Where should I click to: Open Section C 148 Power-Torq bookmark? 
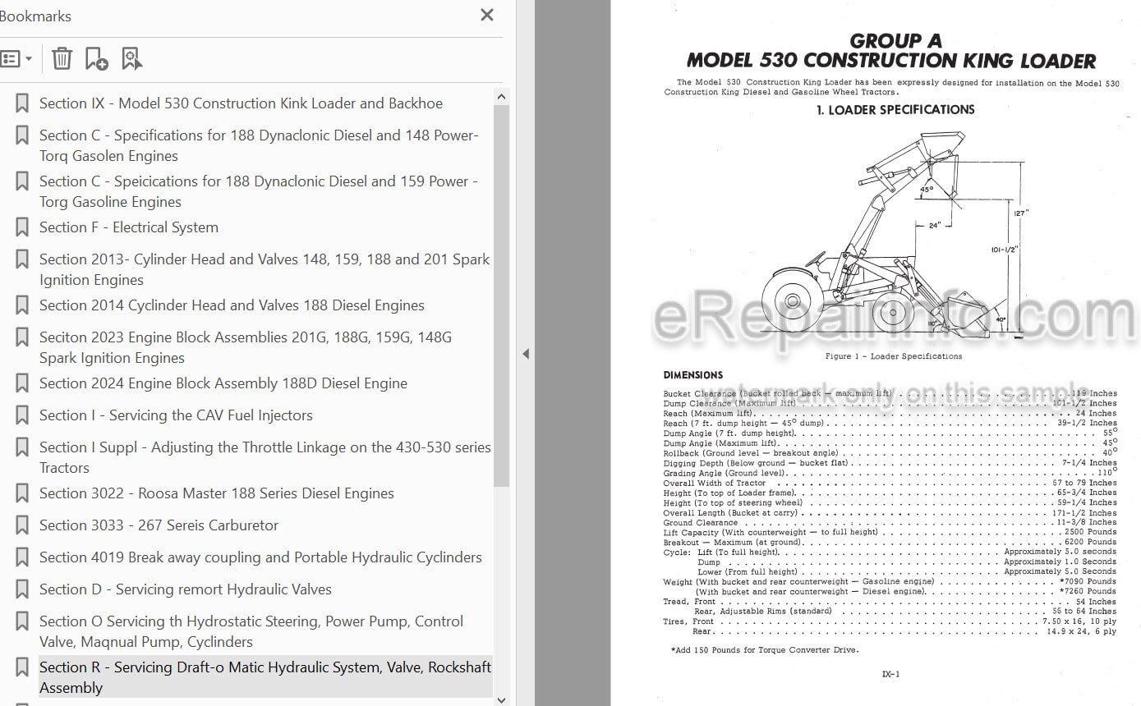[259, 145]
